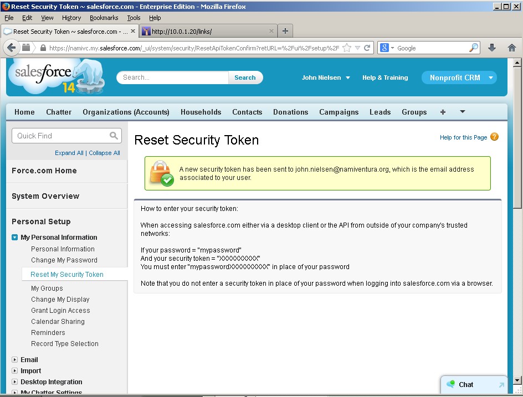Screen dimensions: 523x397
Task: Open Change My Password link
Action: (64, 260)
